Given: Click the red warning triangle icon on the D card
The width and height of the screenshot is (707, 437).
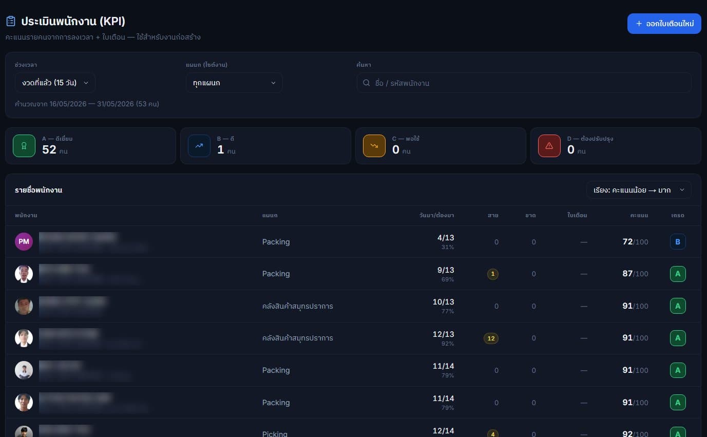Looking at the screenshot, I should click(x=549, y=146).
